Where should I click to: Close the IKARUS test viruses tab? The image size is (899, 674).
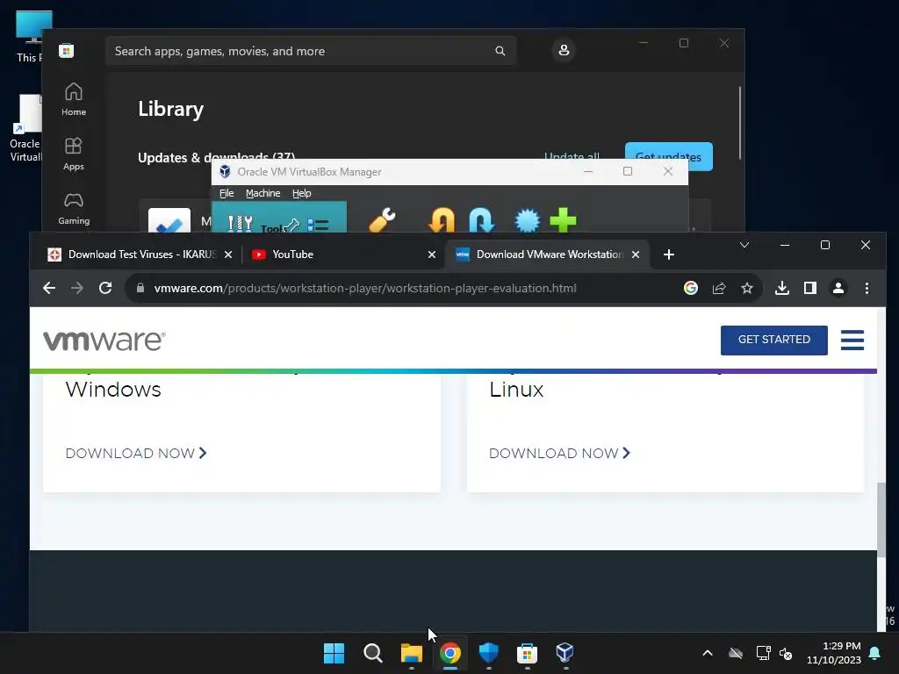click(x=228, y=255)
